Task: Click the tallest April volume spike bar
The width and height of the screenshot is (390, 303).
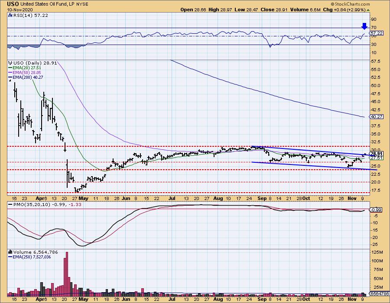Action: tap(66, 274)
